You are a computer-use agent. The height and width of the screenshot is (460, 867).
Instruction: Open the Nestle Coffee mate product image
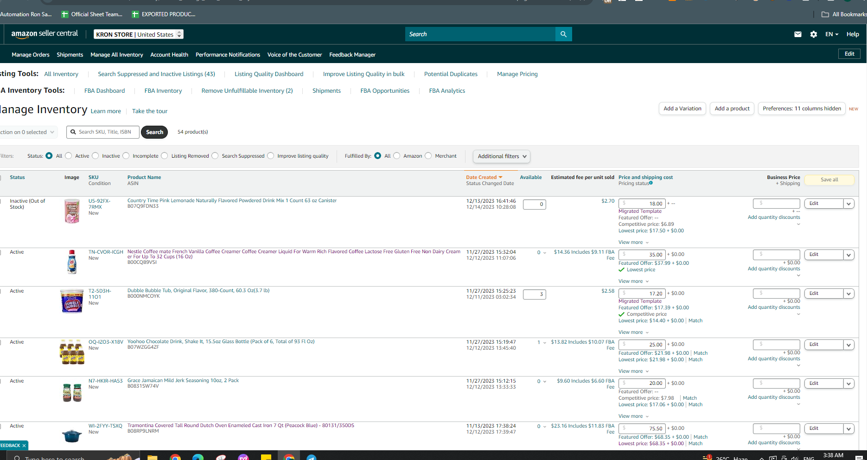tap(72, 262)
